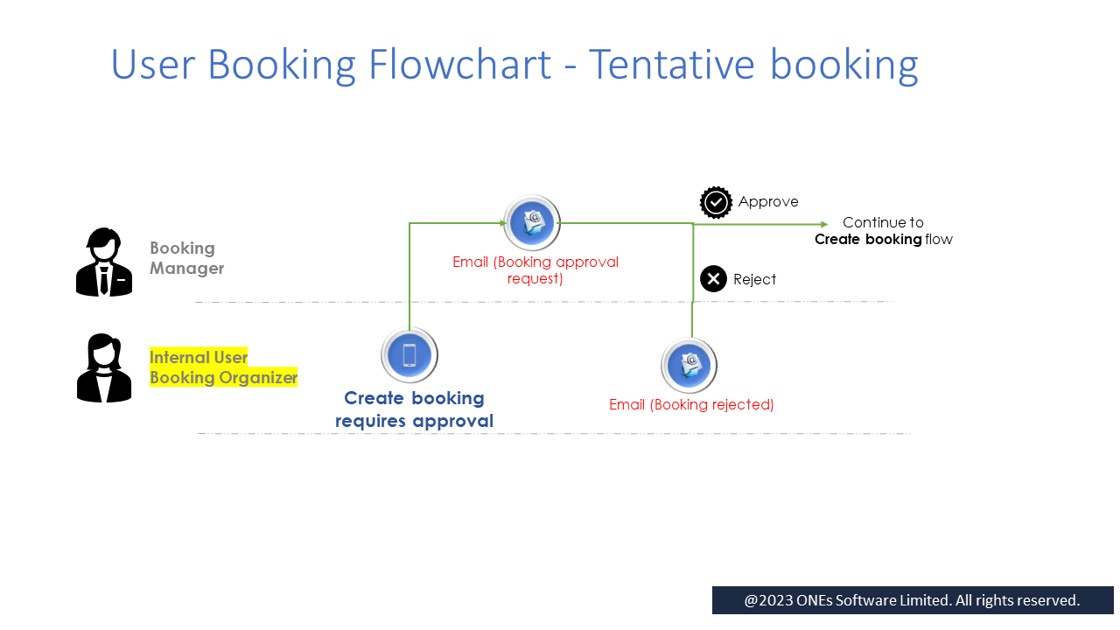This screenshot has height=630, width=1120.
Task: Select the dashed divider below Booking Manager lane
Action: [544, 302]
